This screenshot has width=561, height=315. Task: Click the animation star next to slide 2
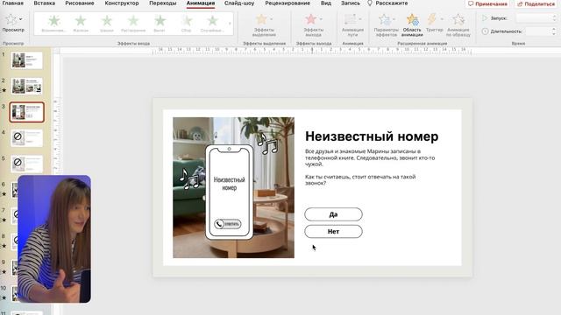point(4,90)
